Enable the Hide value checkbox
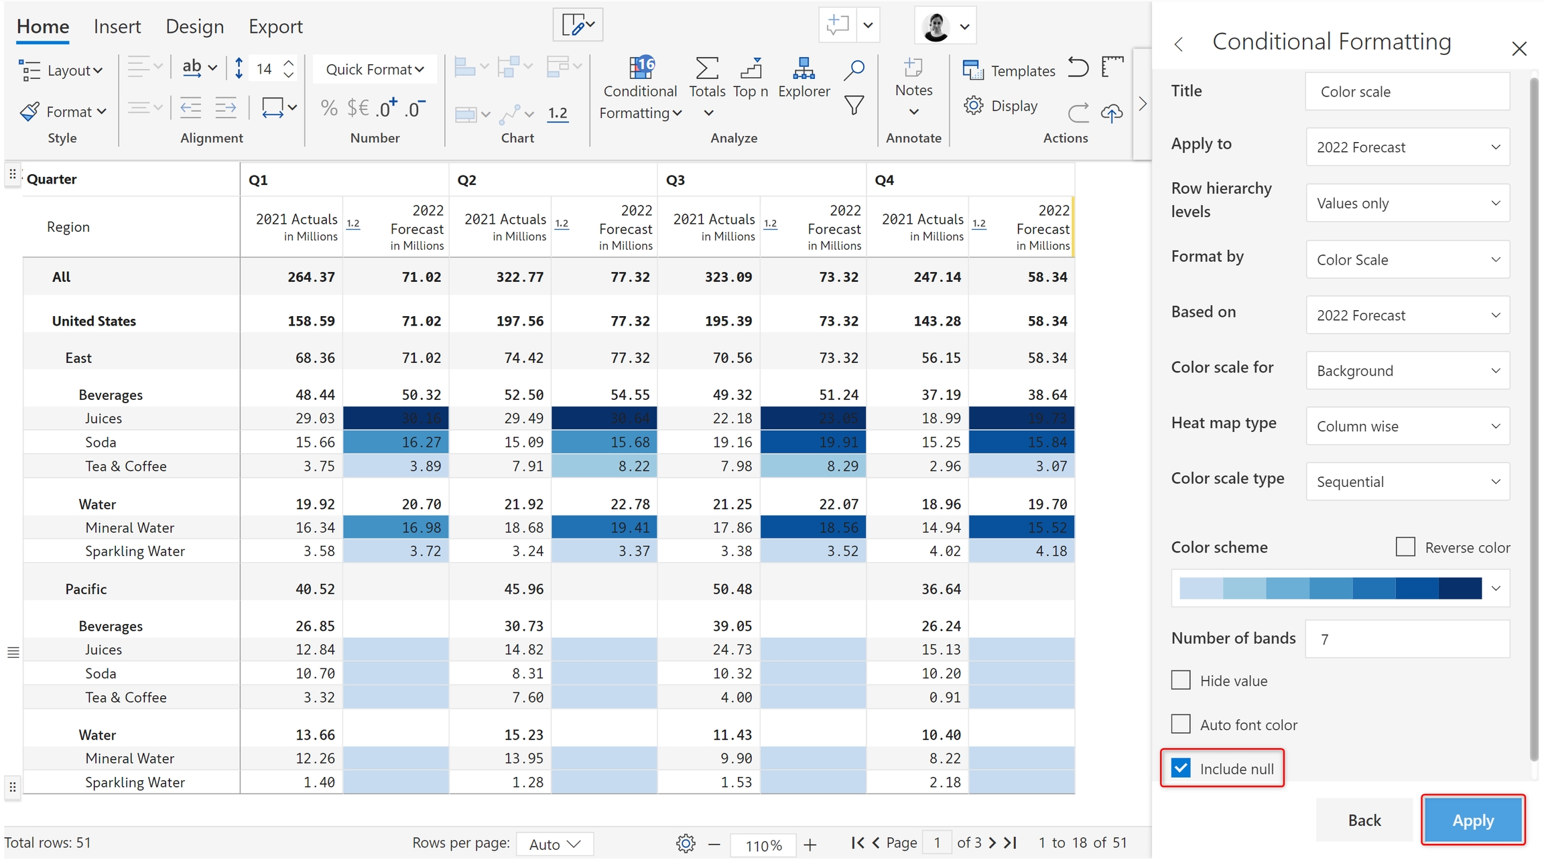 (1181, 680)
